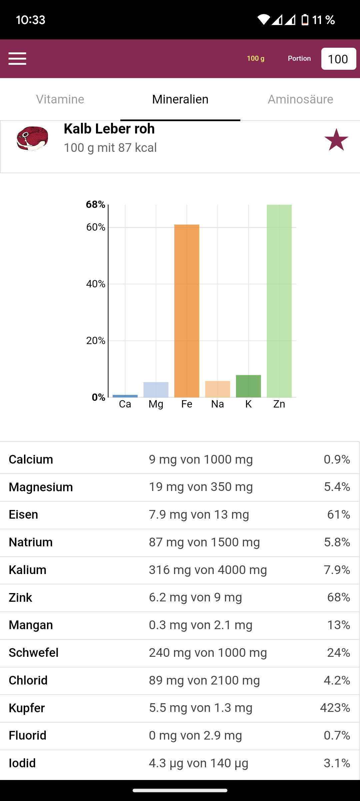Tap the Kalb Leber meat thumbnail
Viewport: 360px width, 801px height.
32,138
